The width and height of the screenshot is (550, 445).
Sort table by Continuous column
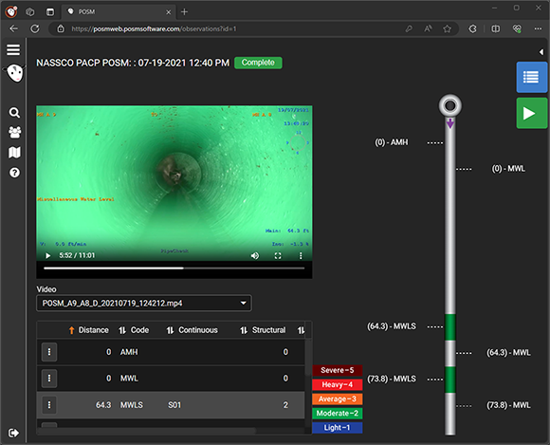click(192, 330)
